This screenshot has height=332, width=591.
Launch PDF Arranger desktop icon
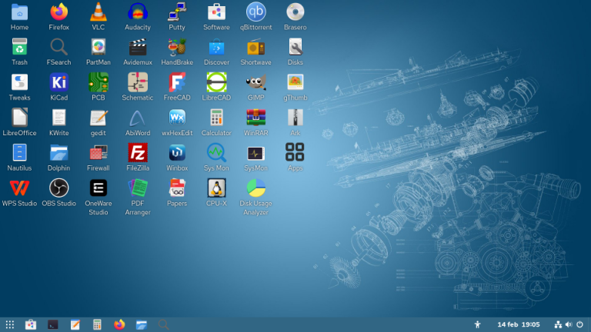(x=138, y=188)
